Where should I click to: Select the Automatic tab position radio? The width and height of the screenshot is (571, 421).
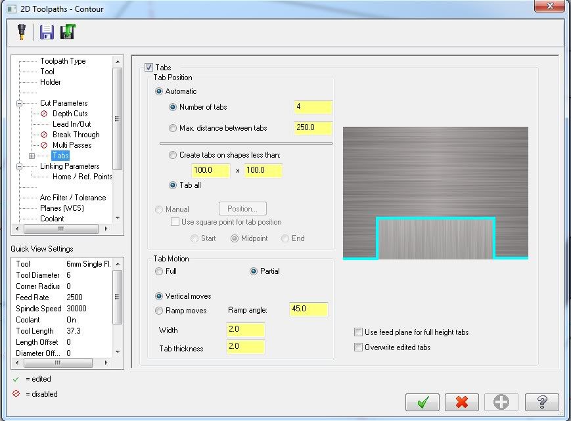pyautogui.click(x=159, y=91)
